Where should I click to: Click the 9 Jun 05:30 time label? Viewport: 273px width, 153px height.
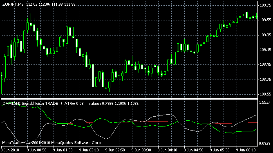coord(220,150)
